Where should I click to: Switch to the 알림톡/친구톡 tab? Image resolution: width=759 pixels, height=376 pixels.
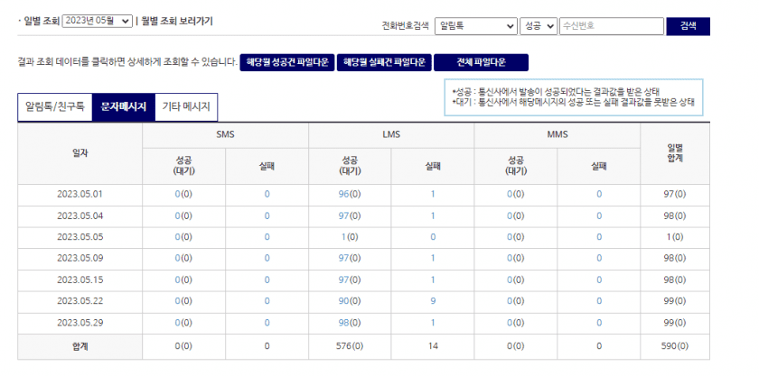[54, 106]
